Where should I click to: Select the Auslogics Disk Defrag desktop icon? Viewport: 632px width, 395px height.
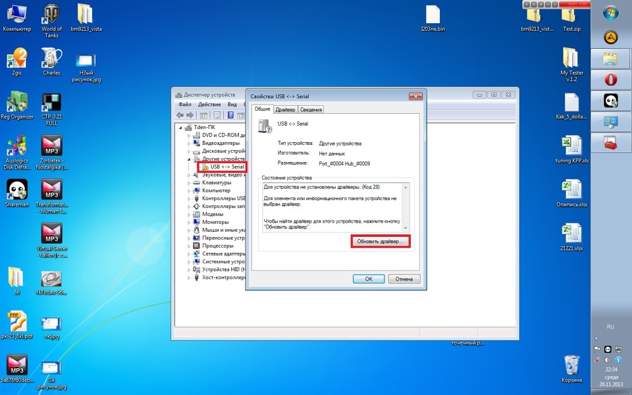click(x=17, y=153)
